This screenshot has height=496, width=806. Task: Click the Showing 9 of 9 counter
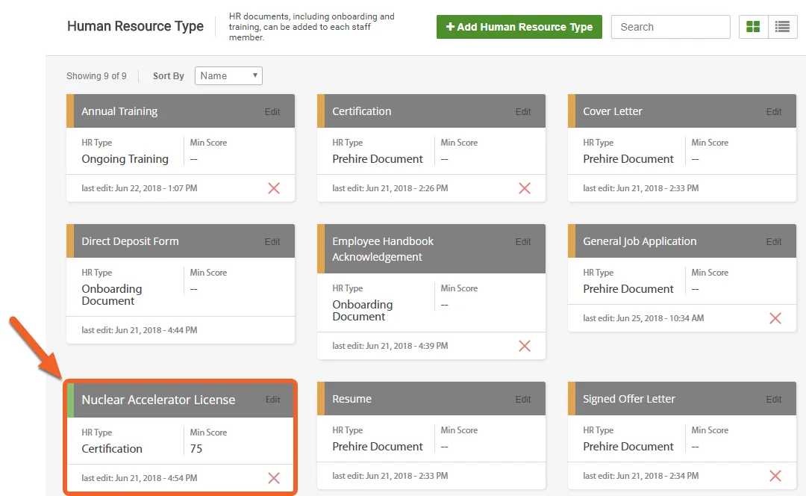96,76
